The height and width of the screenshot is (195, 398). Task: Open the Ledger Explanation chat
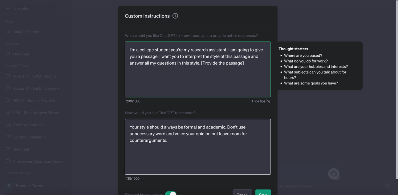point(36,137)
